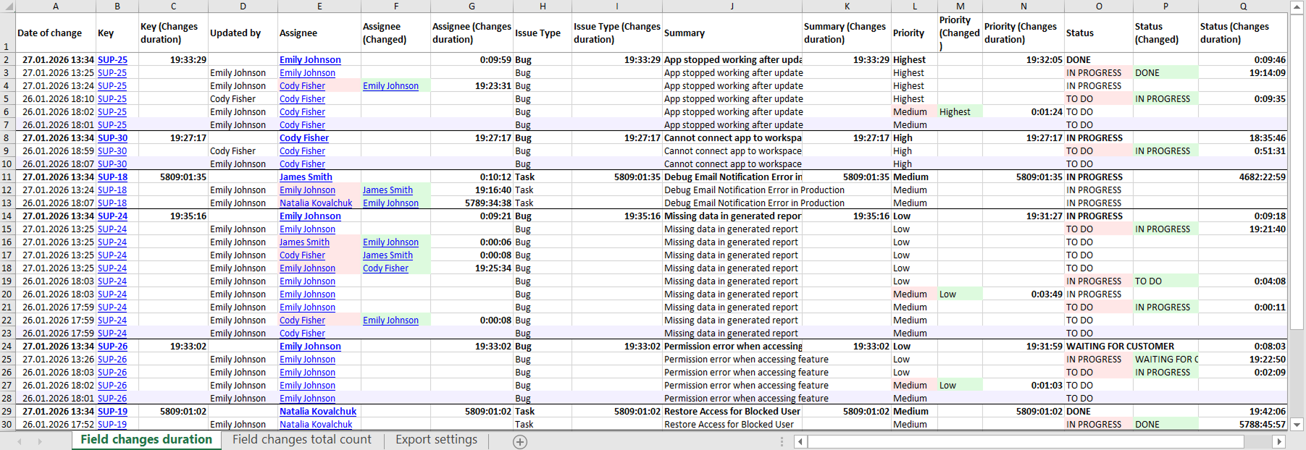Open the bold Natalia Kovalchuk link in row 29
1306x450 pixels.
click(x=318, y=412)
